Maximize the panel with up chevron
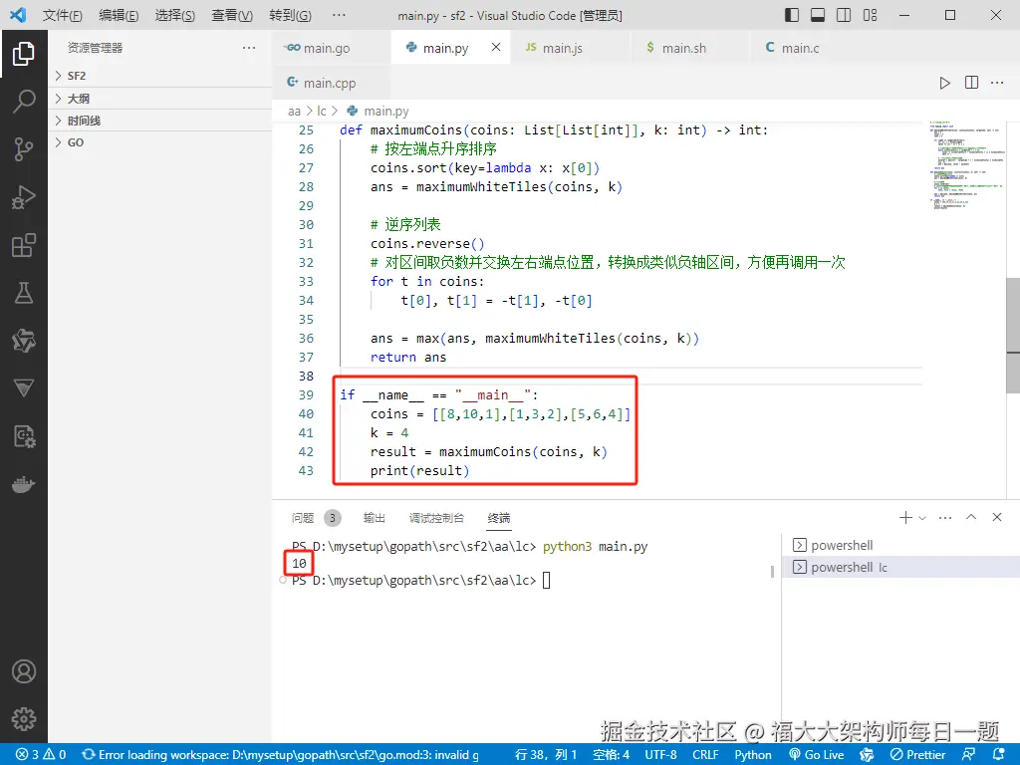This screenshot has height=765, width=1020. tap(971, 517)
